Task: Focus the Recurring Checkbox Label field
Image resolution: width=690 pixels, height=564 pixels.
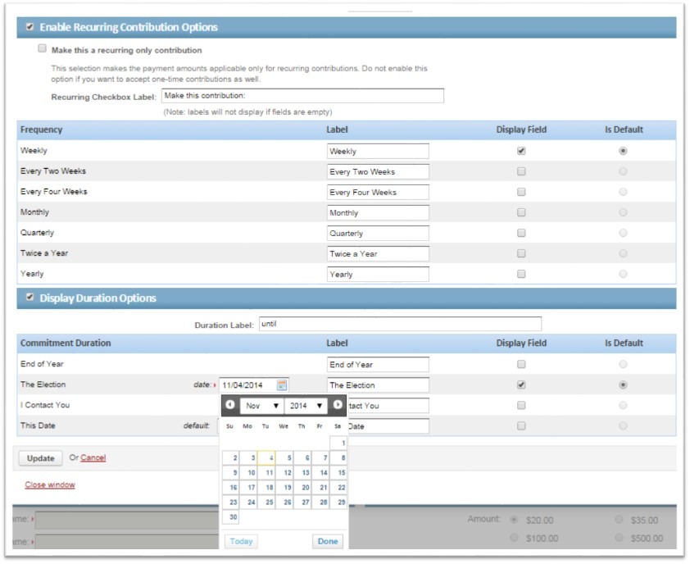Action: pyautogui.click(x=302, y=96)
